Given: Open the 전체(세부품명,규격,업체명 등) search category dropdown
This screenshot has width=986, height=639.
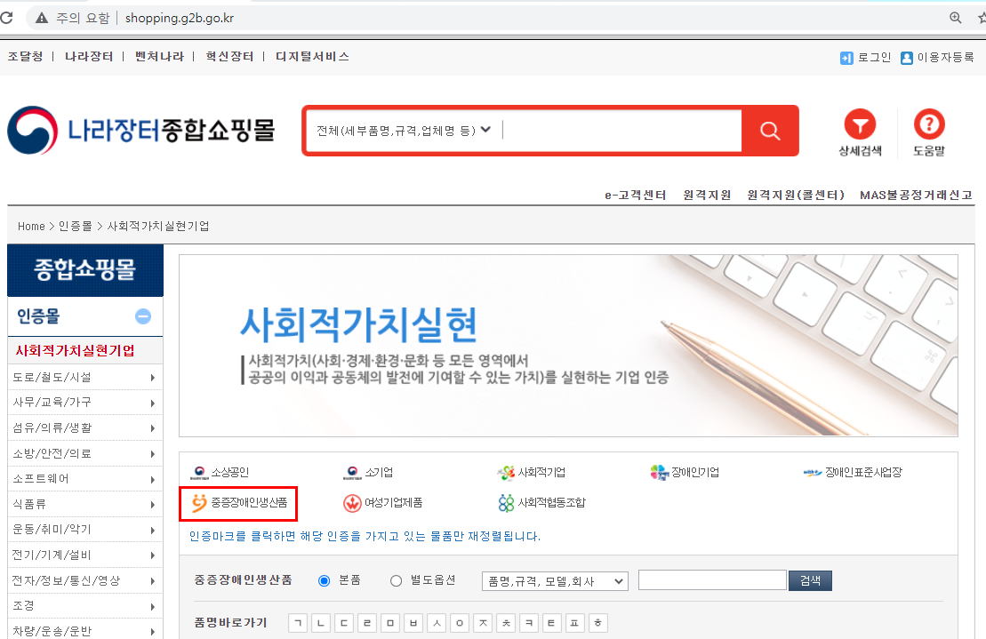Looking at the screenshot, I should [x=404, y=131].
